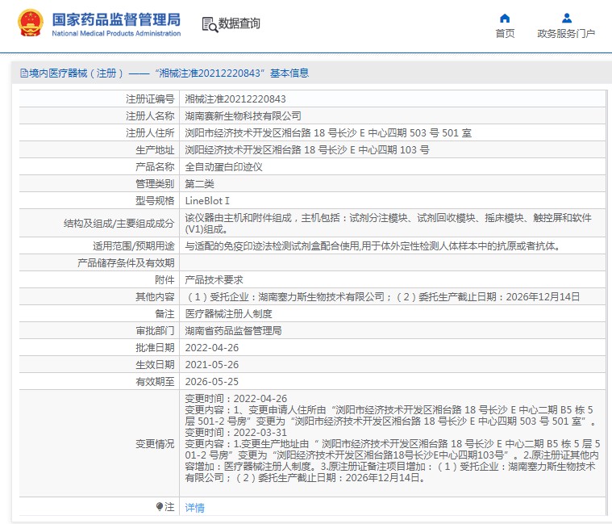Select registration number 湘械注准20212220843 in table
The image size is (612, 524).
(235, 99)
